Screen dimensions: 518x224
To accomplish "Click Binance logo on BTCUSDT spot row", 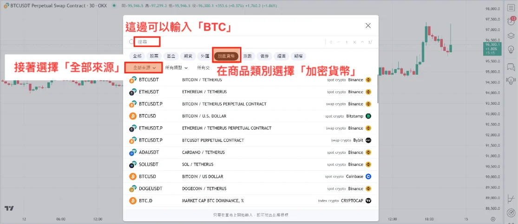I will [368, 80].
